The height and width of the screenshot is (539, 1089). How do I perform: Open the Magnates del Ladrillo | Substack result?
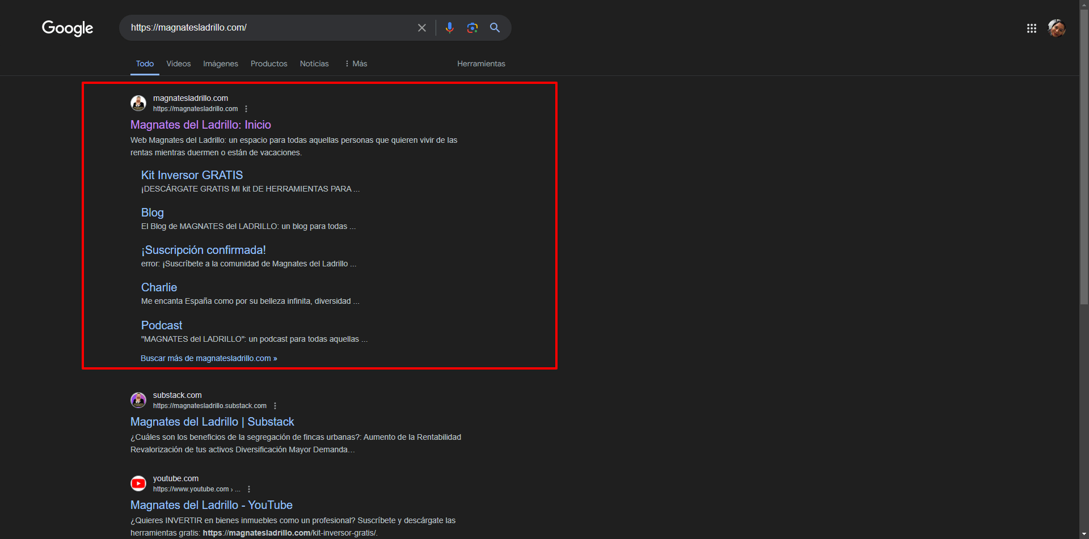pos(212,422)
